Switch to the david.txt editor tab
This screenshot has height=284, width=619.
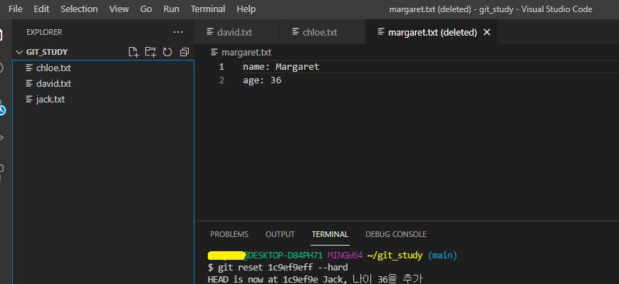click(x=237, y=32)
